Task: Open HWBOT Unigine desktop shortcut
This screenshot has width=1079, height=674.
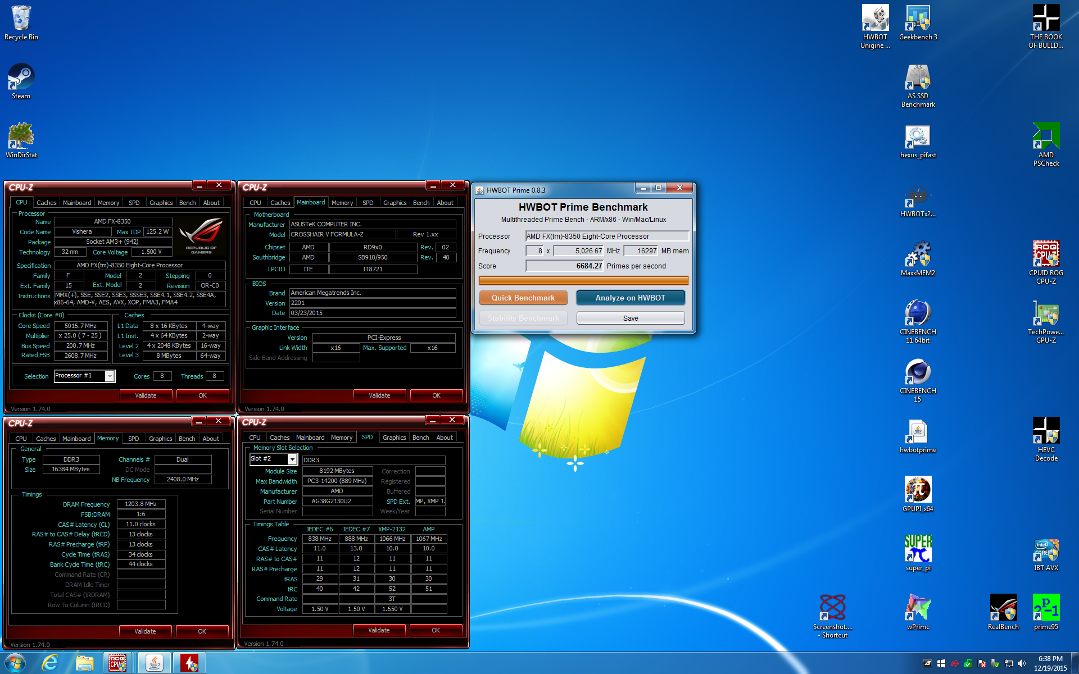Action: [x=875, y=27]
